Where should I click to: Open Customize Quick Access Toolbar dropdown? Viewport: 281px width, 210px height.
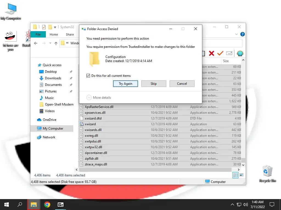pos(55,27)
